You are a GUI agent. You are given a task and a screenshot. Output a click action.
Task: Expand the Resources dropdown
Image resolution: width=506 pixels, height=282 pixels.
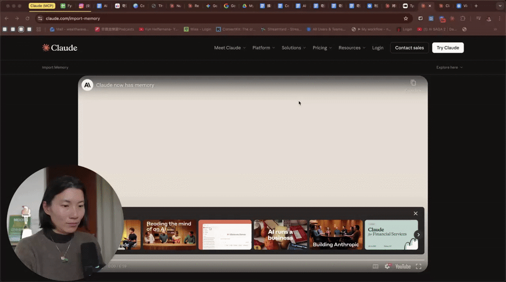click(x=352, y=48)
